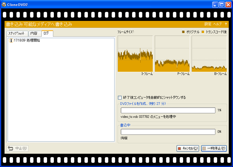
Task: Click the back arrow icon on 中止 button
Action: coord(10,148)
